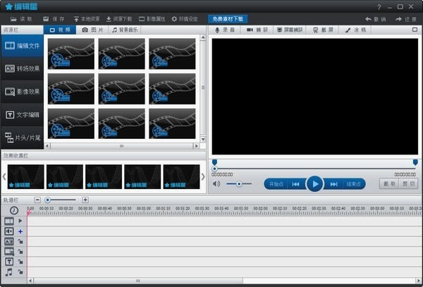Image resolution: width=423 pixels, height=287 pixels.
Task: Click the text track T icon
Action: click(x=9, y=261)
